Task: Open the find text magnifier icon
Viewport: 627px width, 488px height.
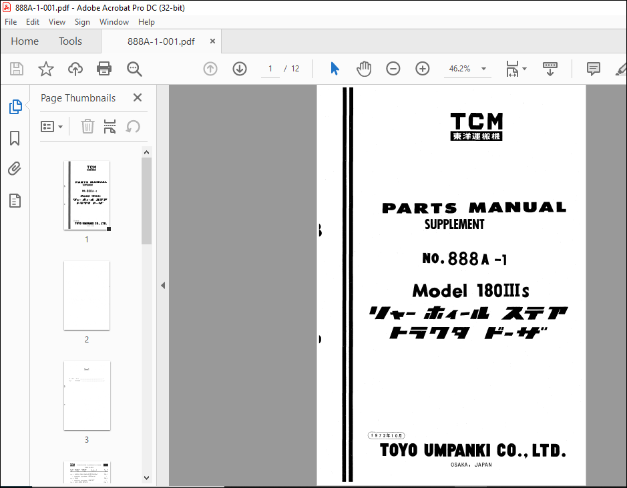Action: point(134,69)
